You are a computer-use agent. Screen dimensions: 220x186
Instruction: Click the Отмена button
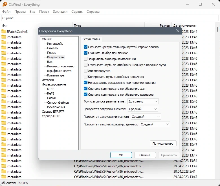tap(145, 155)
